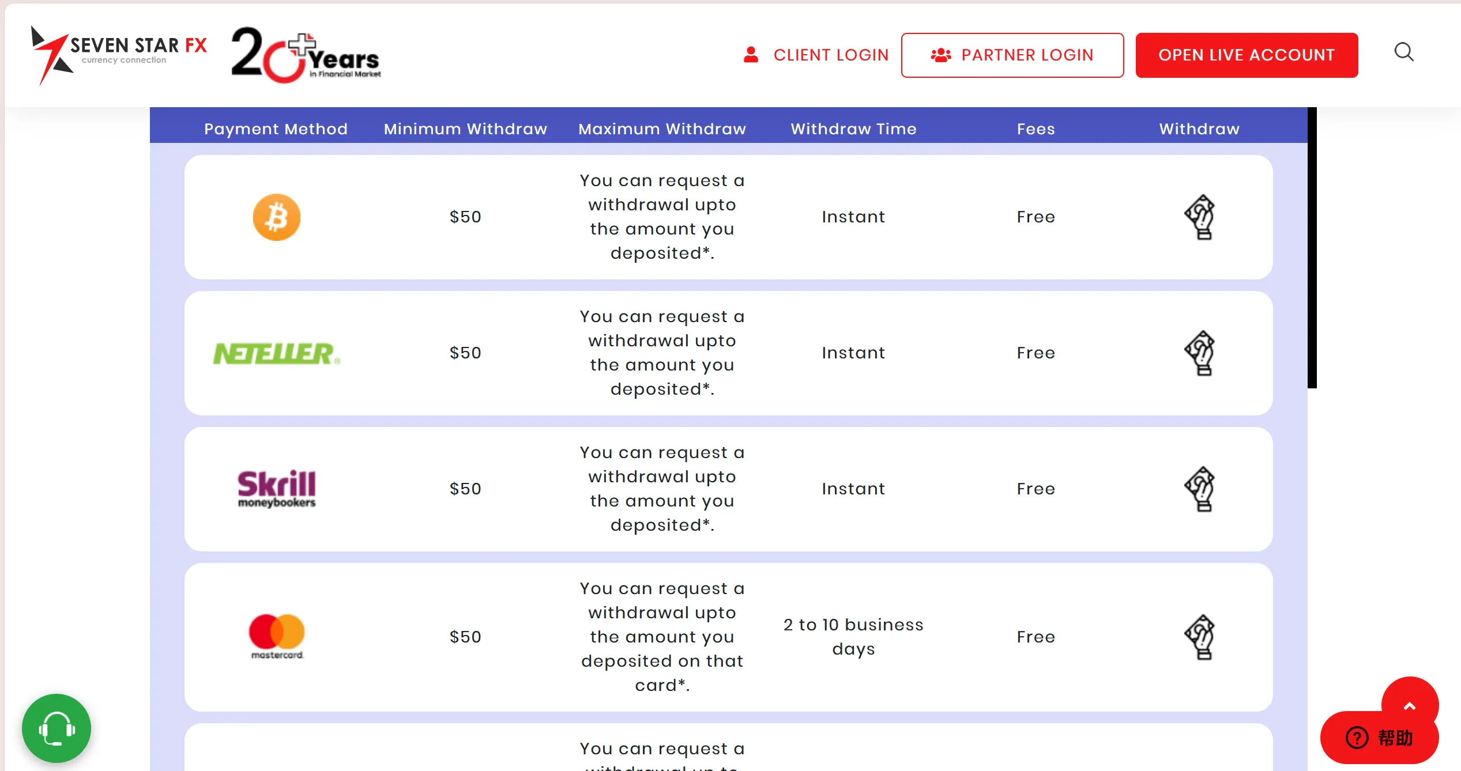Click Instant withdraw time in Skrill row
The width and height of the screenshot is (1461, 771).
coord(853,489)
